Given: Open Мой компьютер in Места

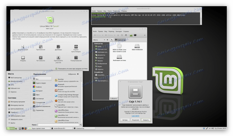Looking at the screenshot, I should pyautogui.click(x=15, y=78).
